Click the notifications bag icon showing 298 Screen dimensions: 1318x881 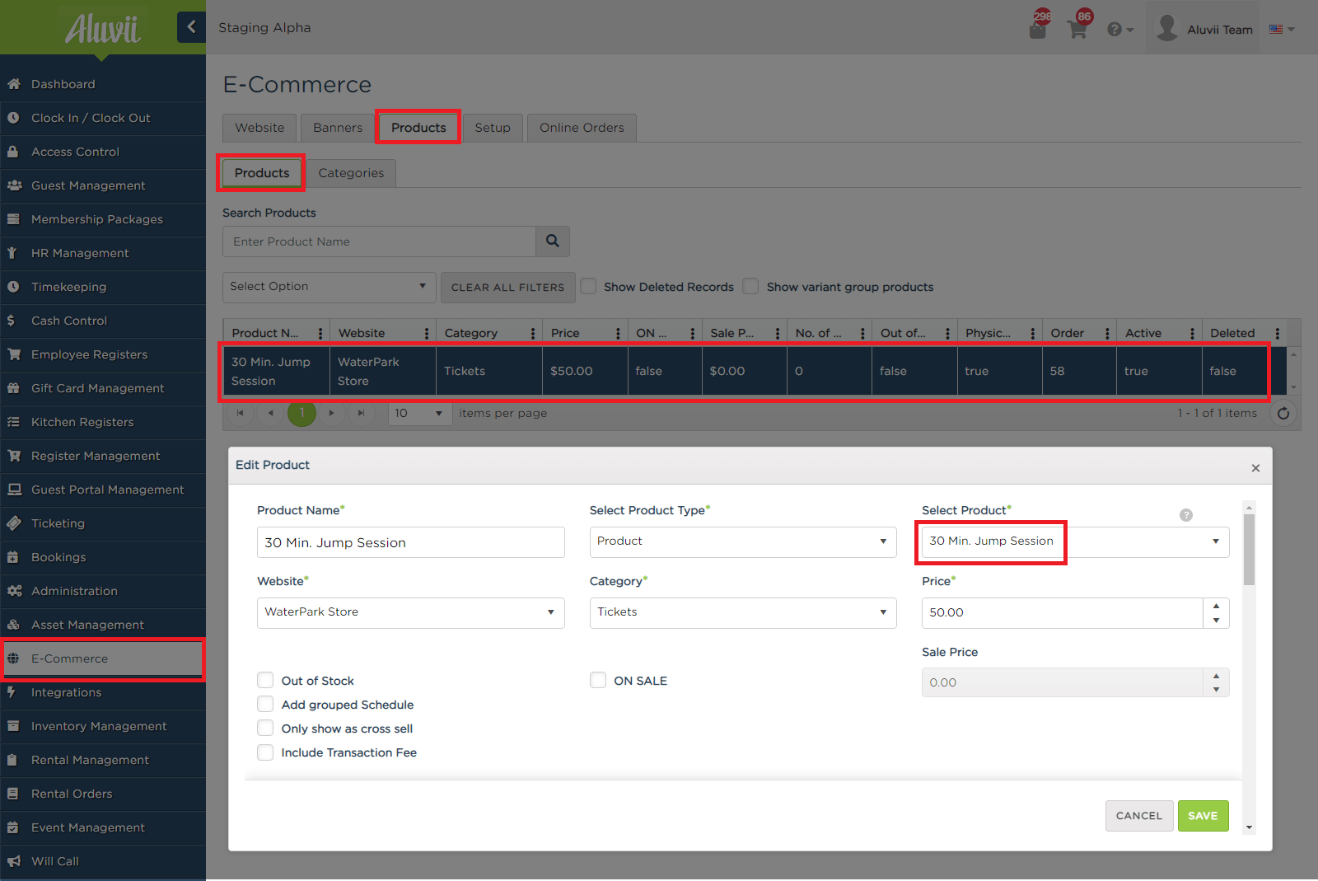tap(1038, 27)
